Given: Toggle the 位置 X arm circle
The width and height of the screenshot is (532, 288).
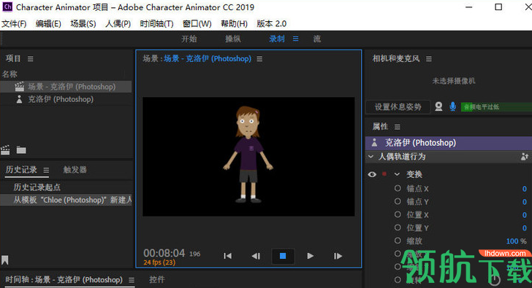Looking at the screenshot, I should coord(398,214).
